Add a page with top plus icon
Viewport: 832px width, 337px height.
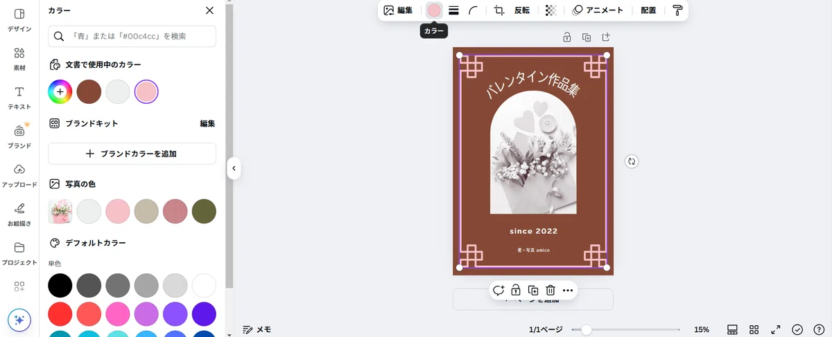(x=606, y=37)
